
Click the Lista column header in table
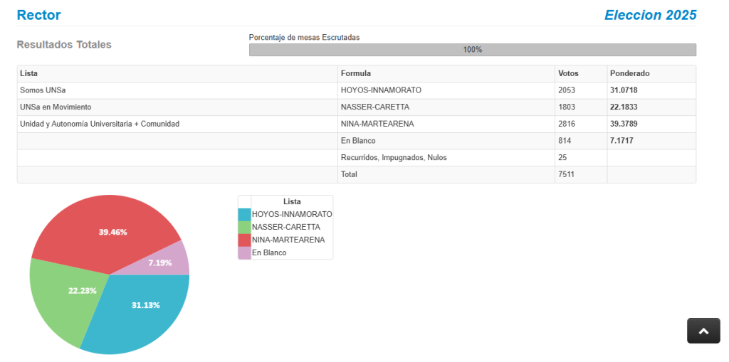[x=29, y=73]
